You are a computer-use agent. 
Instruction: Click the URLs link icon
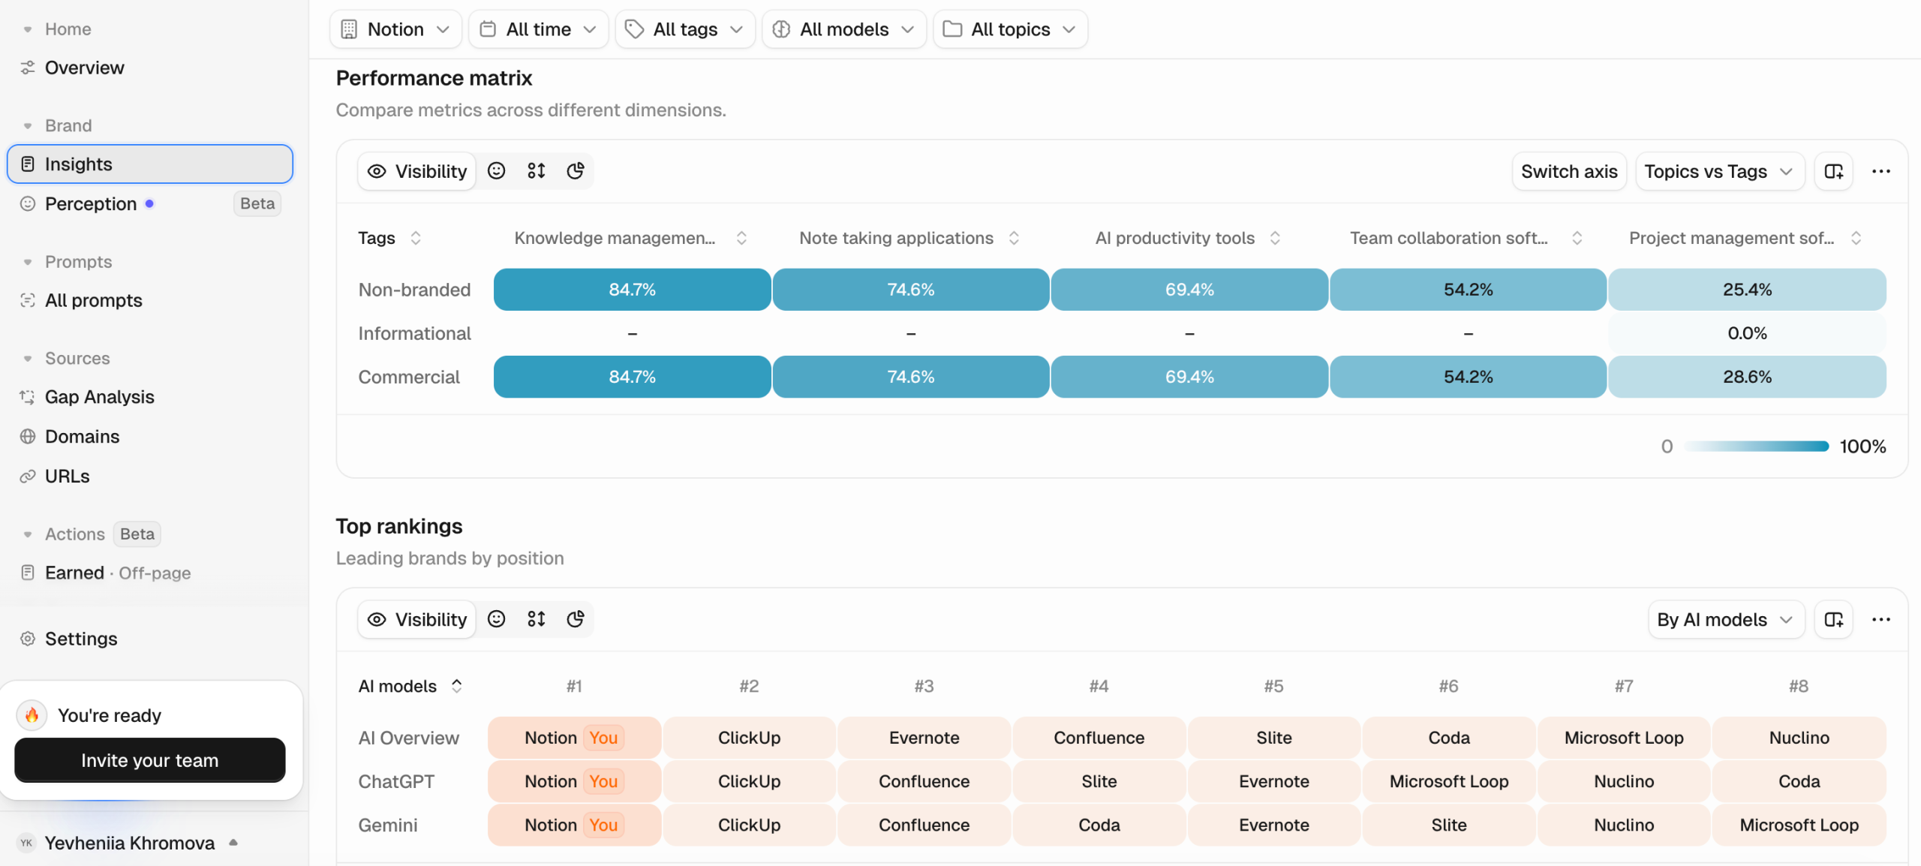[x=28, y=476]
